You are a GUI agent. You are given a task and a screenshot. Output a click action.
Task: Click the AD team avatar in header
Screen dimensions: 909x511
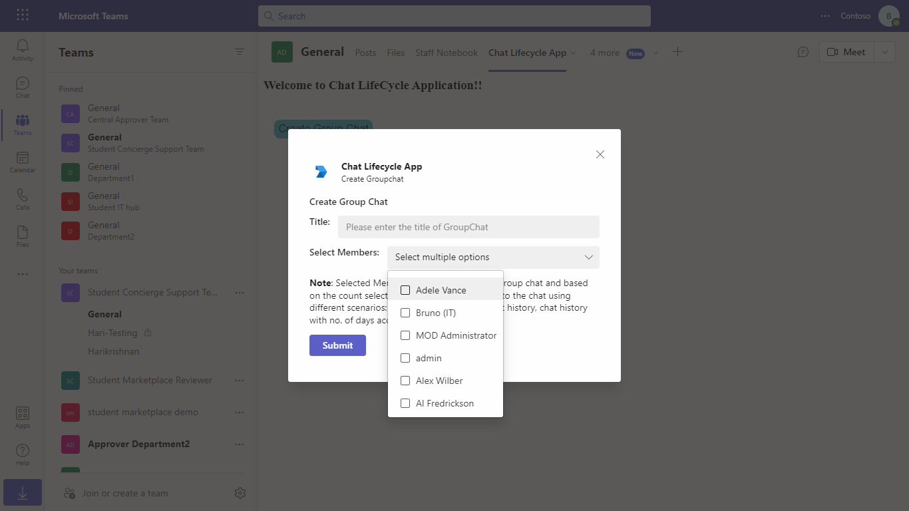pos(282,52)
